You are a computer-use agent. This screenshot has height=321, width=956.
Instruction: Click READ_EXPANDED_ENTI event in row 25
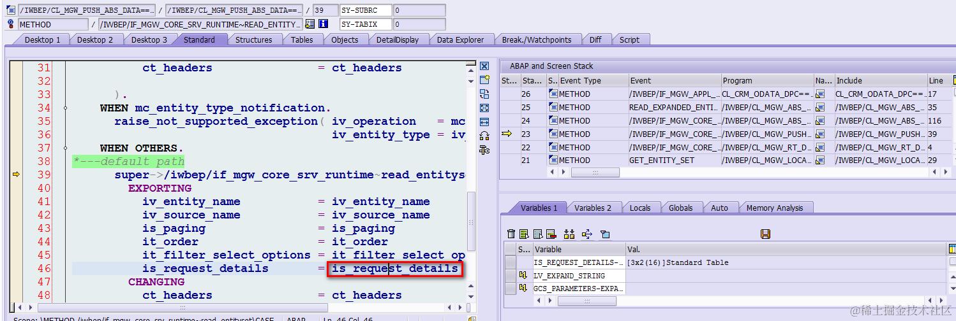(674, 107)
